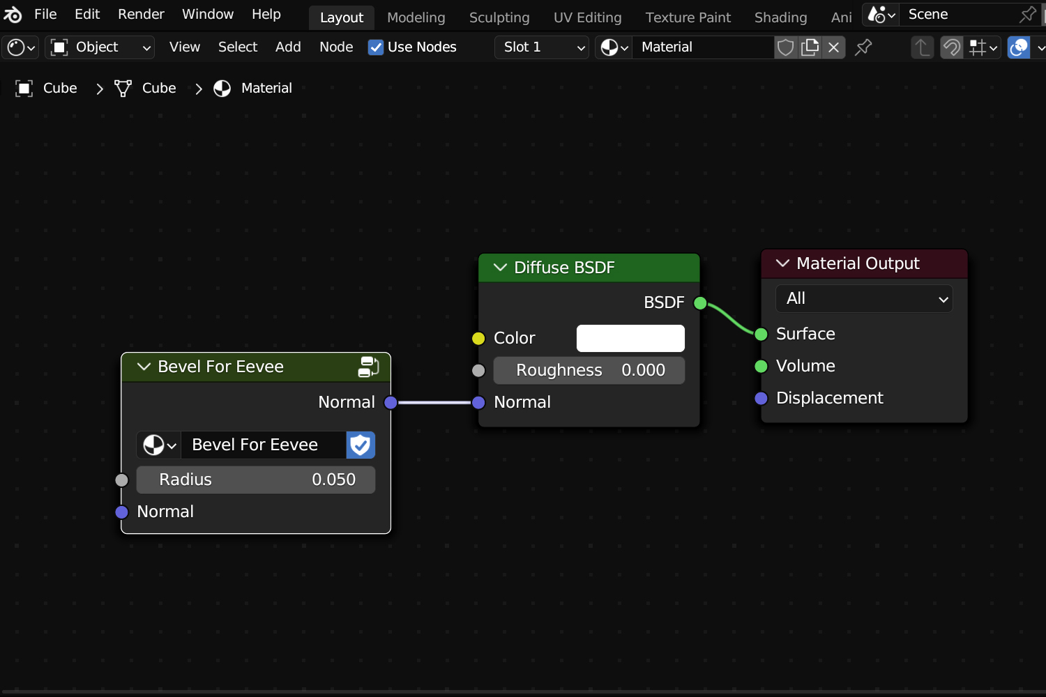The image size is (1046, 697).
Task: Open the node editor Select menu
Action: pos(238,47)
